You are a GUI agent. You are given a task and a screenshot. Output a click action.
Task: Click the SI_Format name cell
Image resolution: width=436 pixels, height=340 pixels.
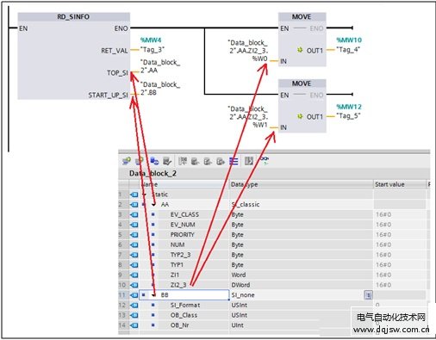(x=185, y=306)
